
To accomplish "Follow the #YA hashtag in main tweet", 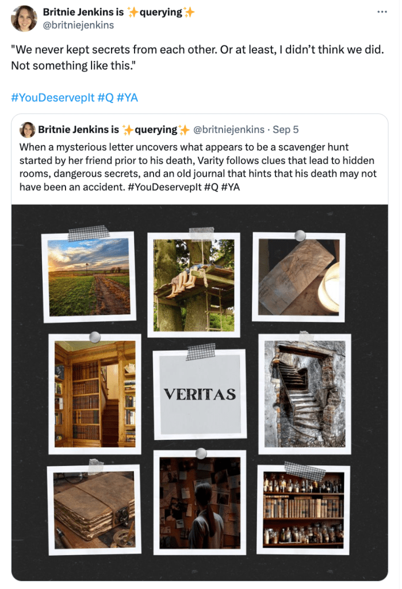I will [128, 98].
